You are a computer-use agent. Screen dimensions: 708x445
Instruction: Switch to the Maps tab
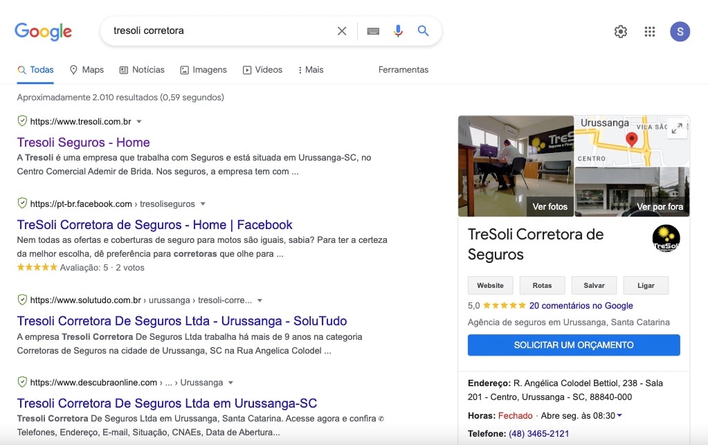click(x=87, y=70)
